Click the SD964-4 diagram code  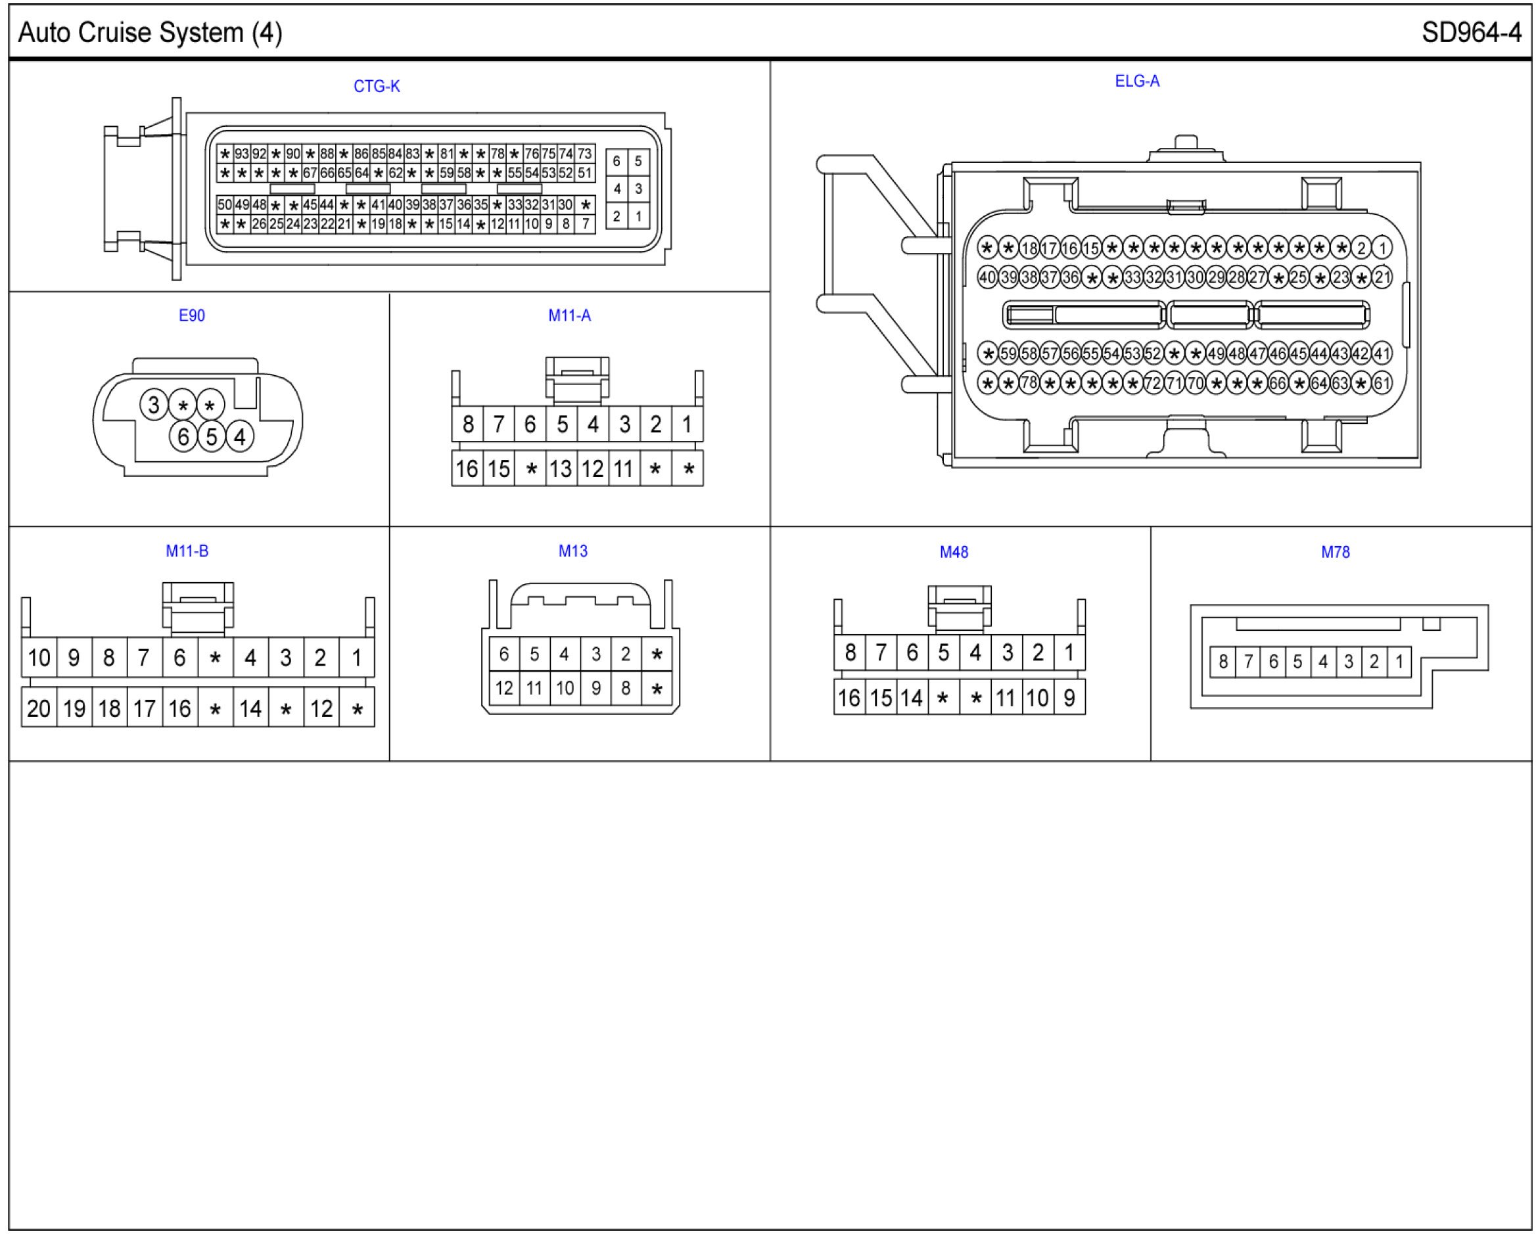(x=1471, y=33)
